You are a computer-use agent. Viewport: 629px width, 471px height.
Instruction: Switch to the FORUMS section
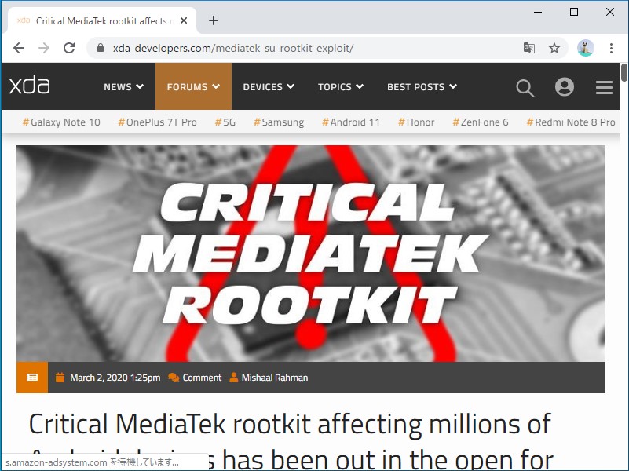tap(192, 87)
